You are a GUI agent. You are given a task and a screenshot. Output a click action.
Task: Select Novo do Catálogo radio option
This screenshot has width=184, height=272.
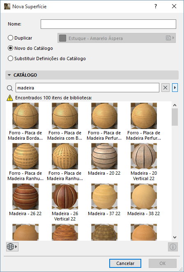[10, 48]
